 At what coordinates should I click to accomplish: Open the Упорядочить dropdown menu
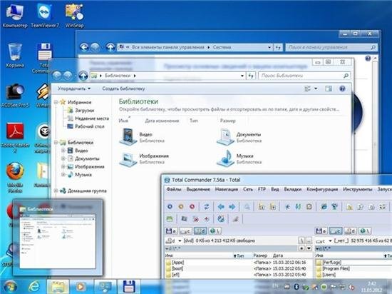coord(74,88)
